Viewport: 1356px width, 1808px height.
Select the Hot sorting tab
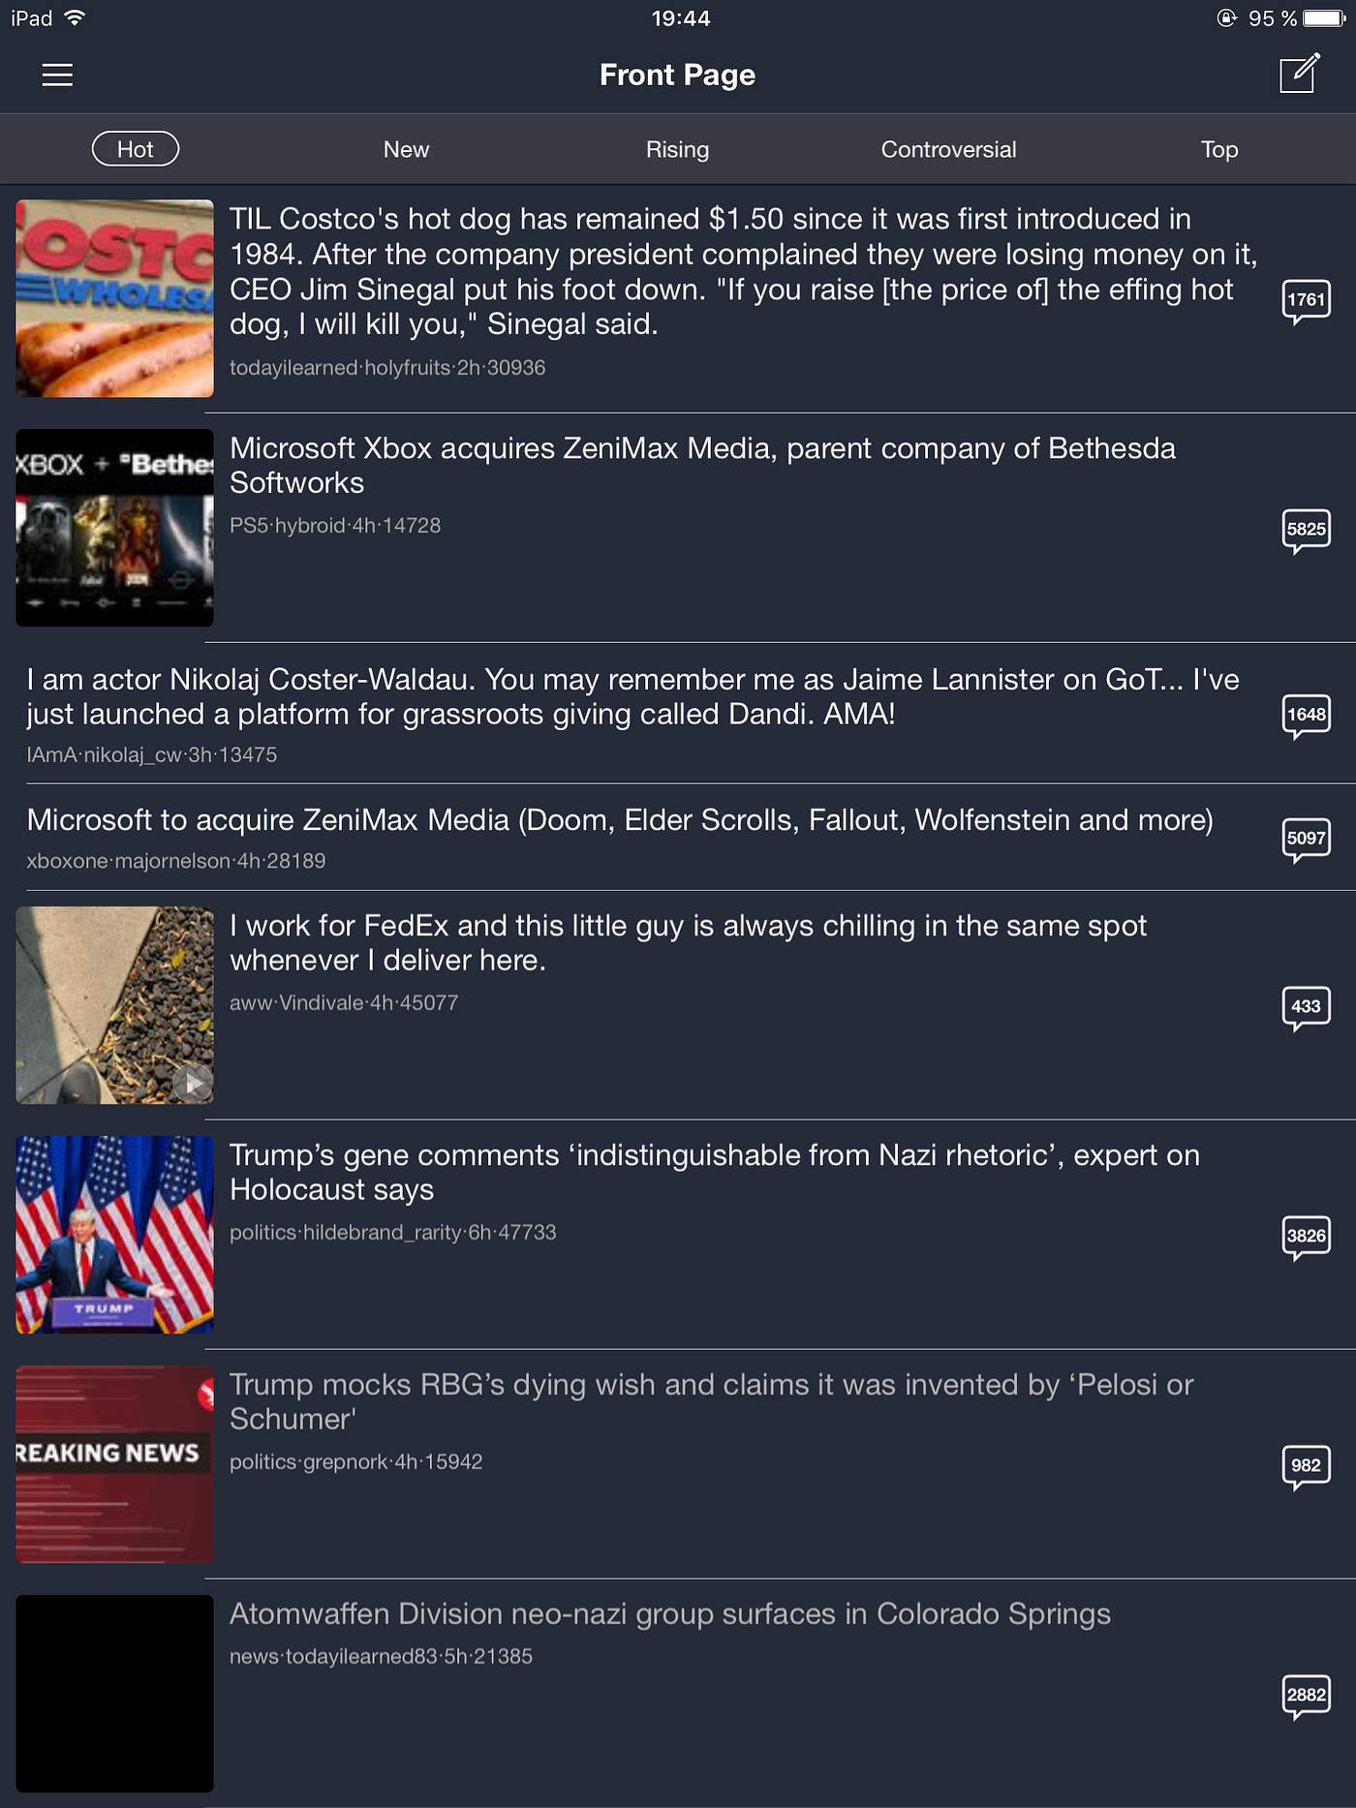[136, 149]
